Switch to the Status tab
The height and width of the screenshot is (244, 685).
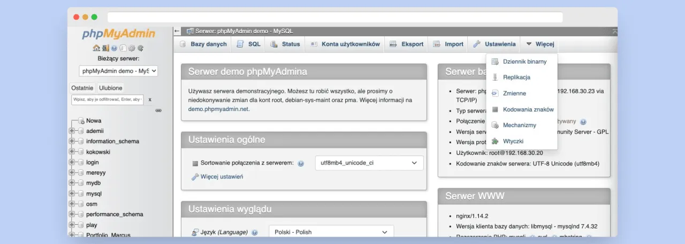(x=285, y=44)
